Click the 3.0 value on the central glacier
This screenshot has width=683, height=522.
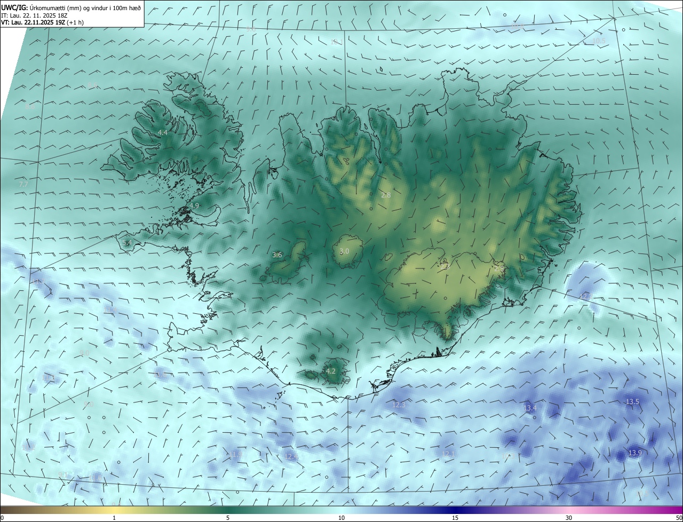click(344, 251)
